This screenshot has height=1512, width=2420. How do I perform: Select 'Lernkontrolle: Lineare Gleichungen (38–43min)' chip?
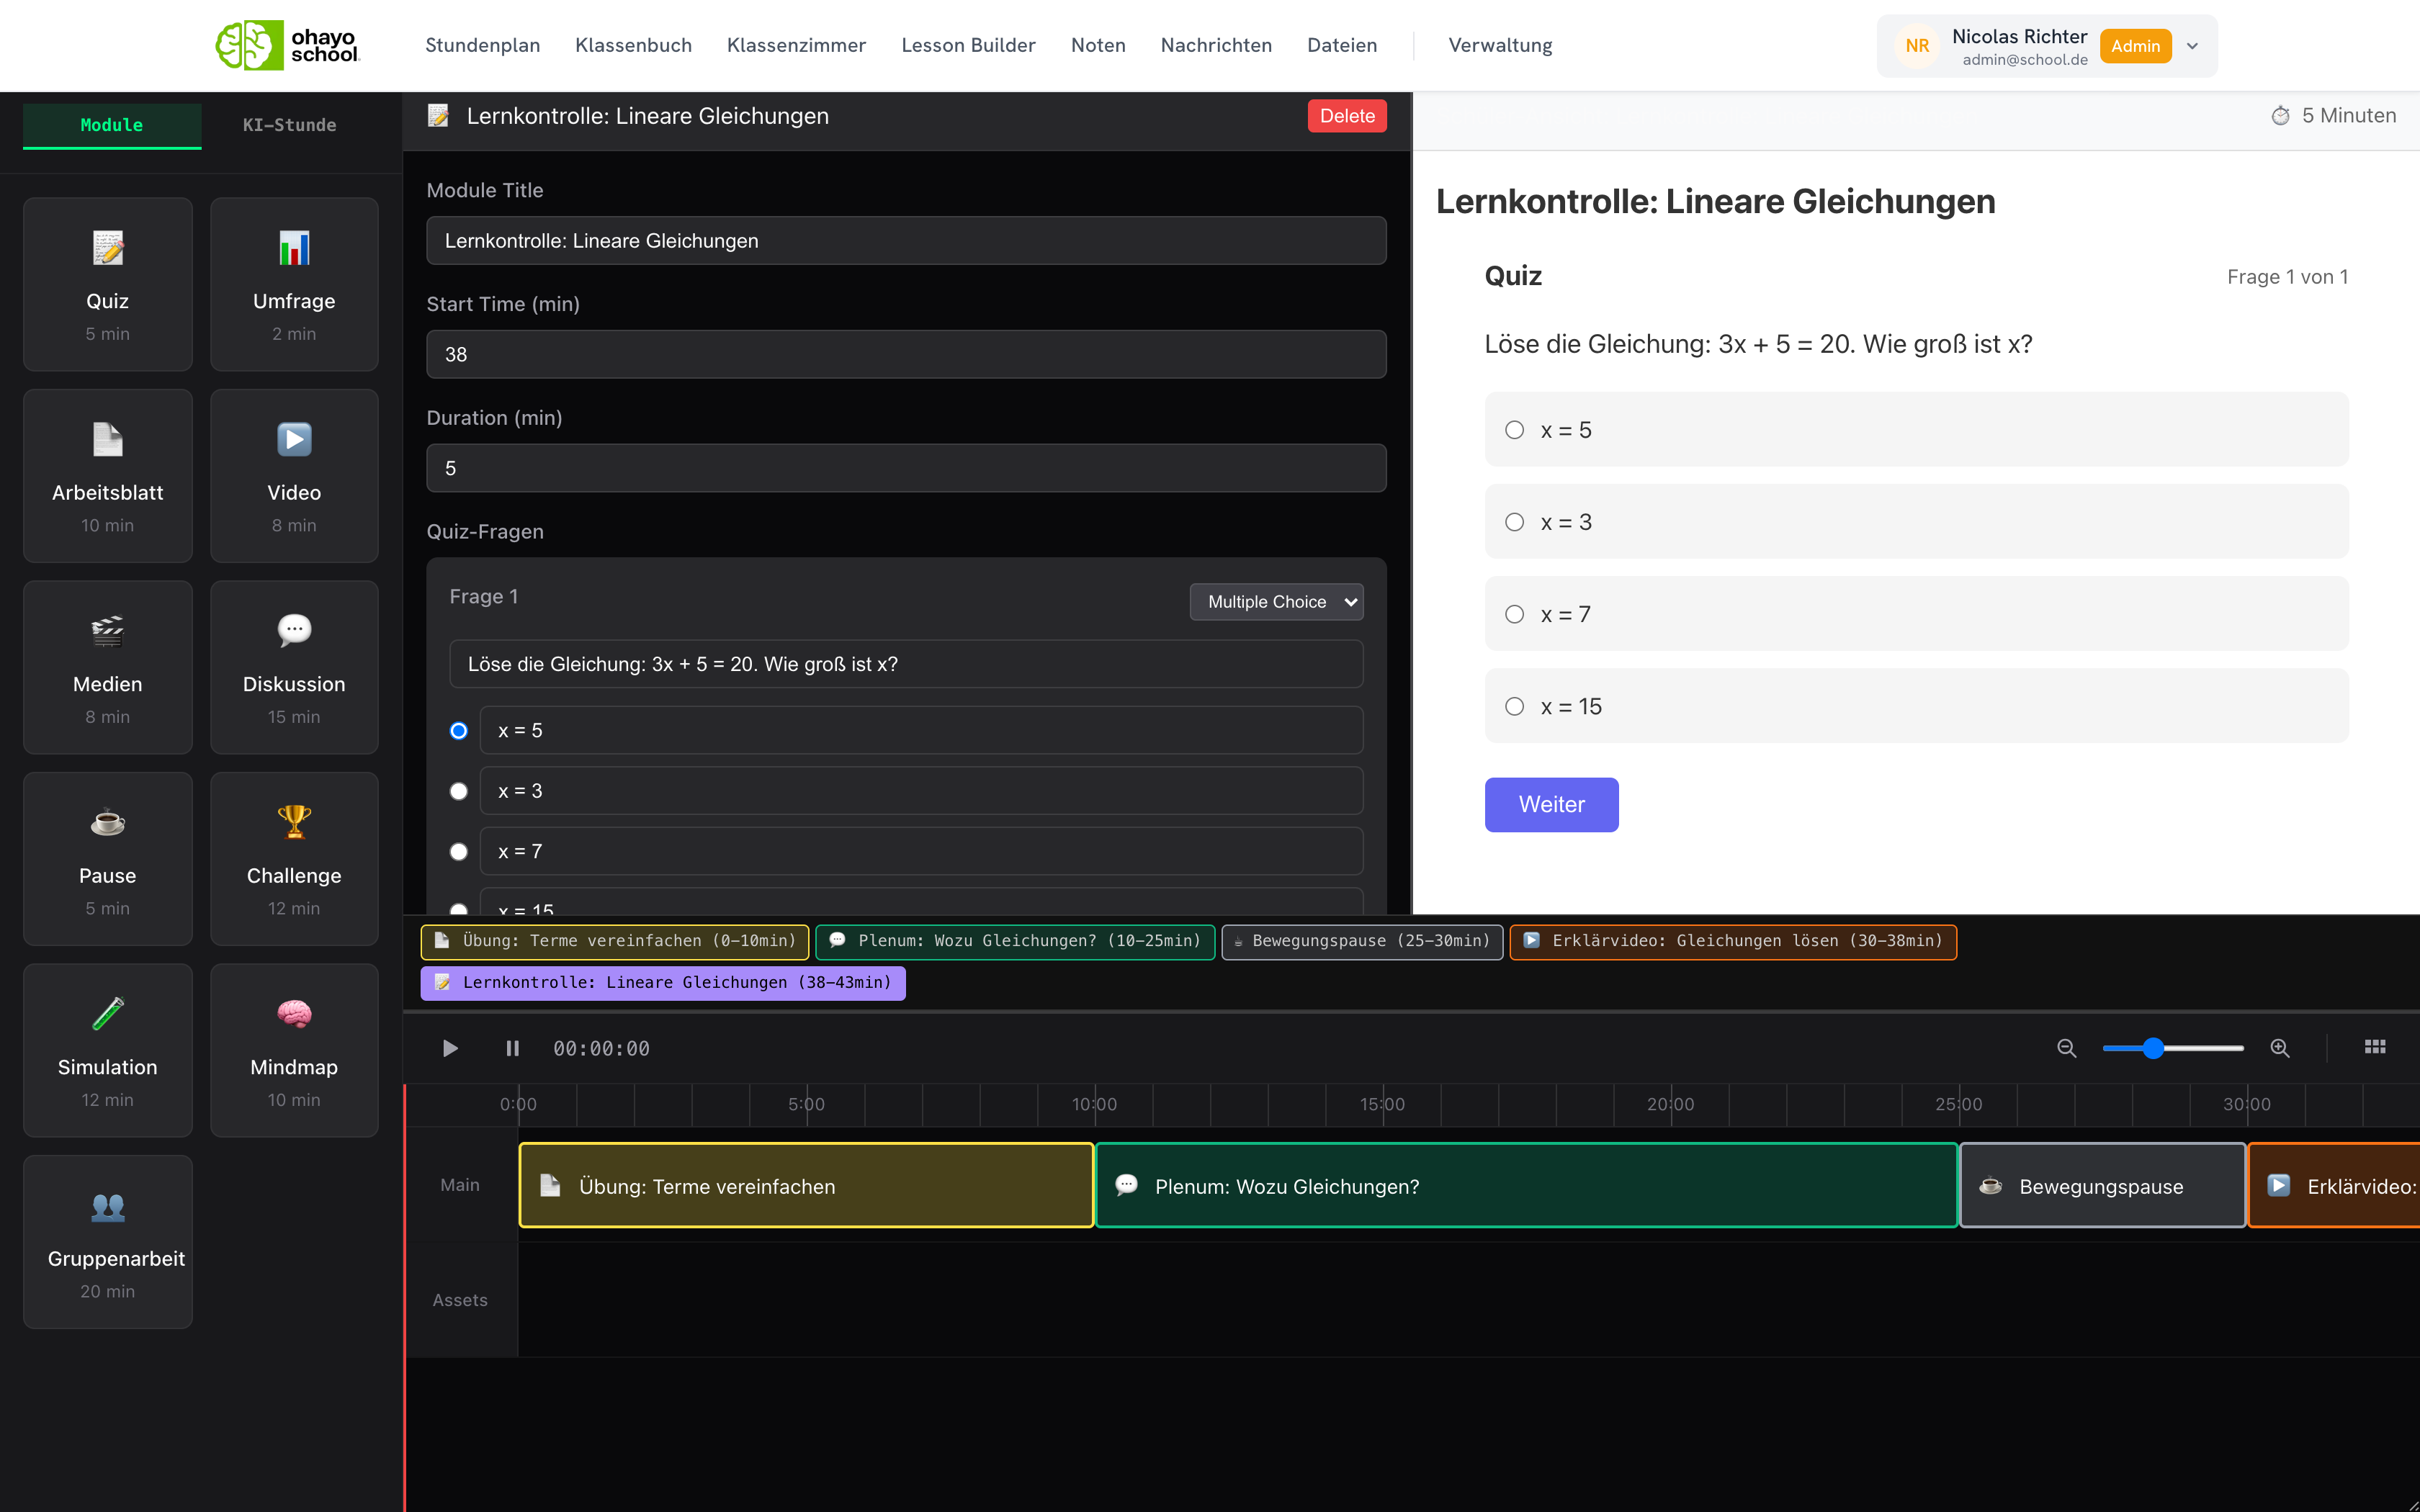pyautogui.click(x=663, y=983)
